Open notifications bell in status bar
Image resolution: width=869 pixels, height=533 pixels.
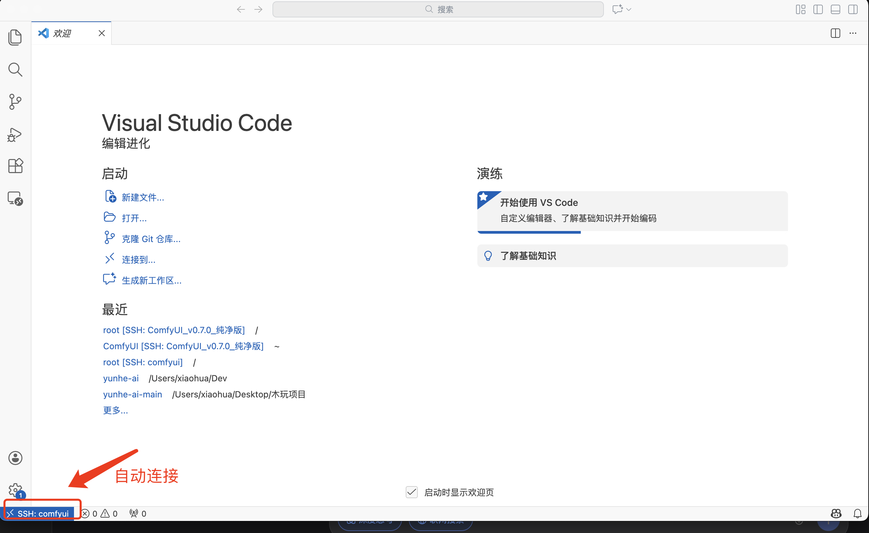tap(857, 513)
